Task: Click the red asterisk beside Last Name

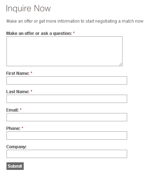Action: [31, 91]
